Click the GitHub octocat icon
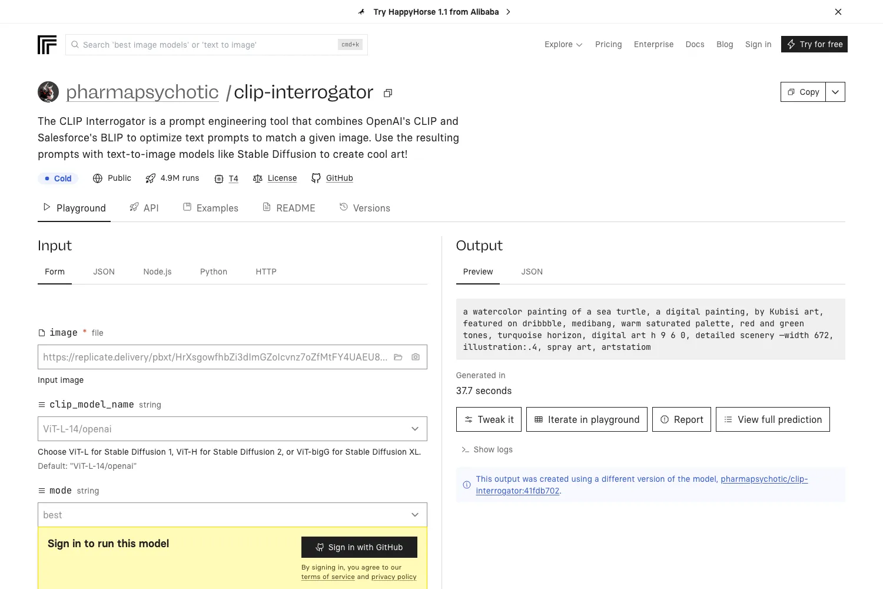The height and width of the screenshot is (589, 883). coord(316,178)
